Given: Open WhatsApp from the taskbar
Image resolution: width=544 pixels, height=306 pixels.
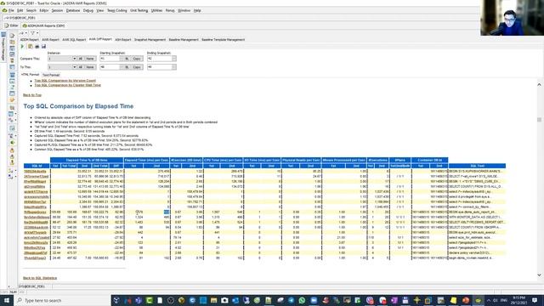Looking at the screenshot, I should (302, 300).
